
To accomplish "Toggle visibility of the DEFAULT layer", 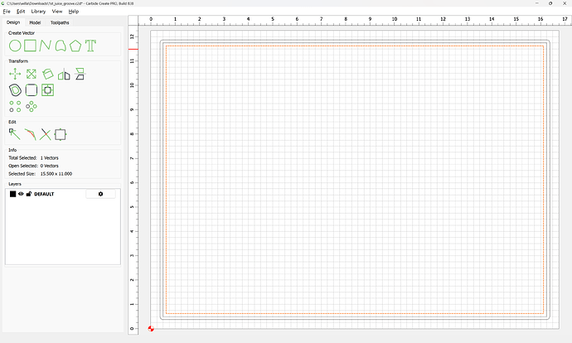I will tap(22, 194).
